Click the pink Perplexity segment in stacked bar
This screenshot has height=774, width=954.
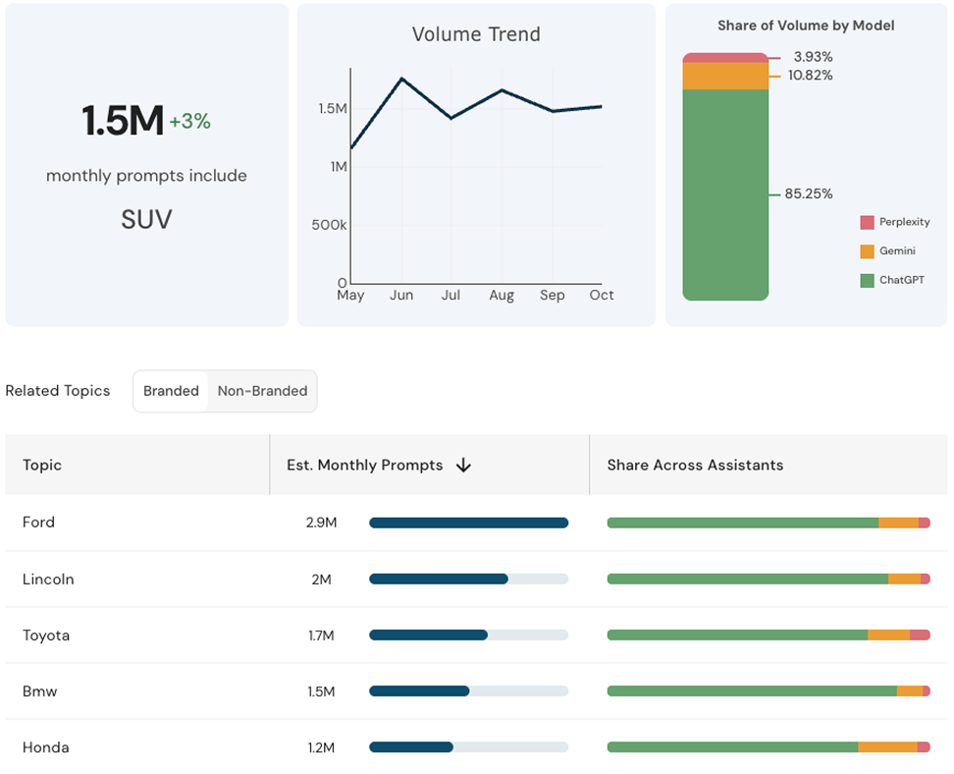725,56
